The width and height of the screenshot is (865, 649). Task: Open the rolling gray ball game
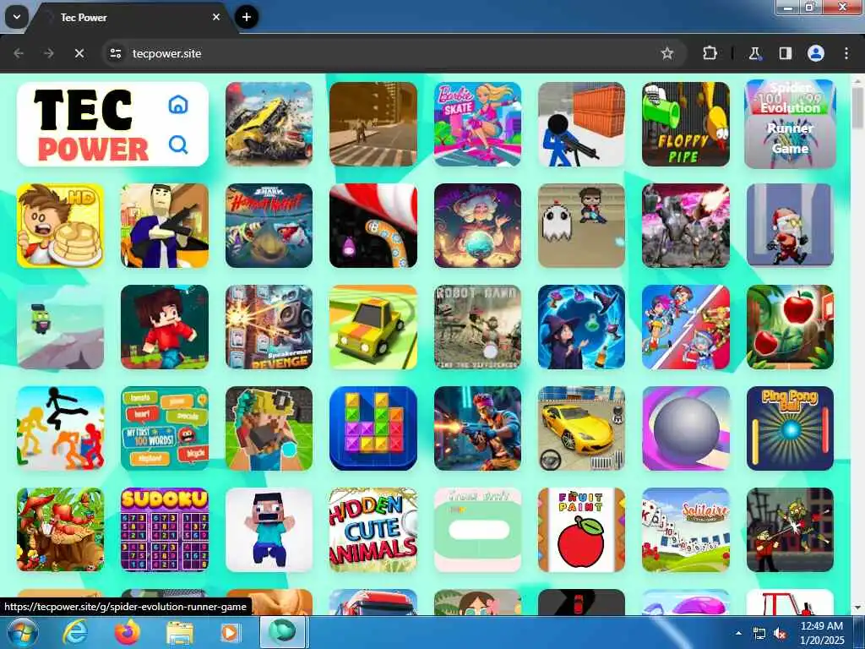(x=686, y=428)
